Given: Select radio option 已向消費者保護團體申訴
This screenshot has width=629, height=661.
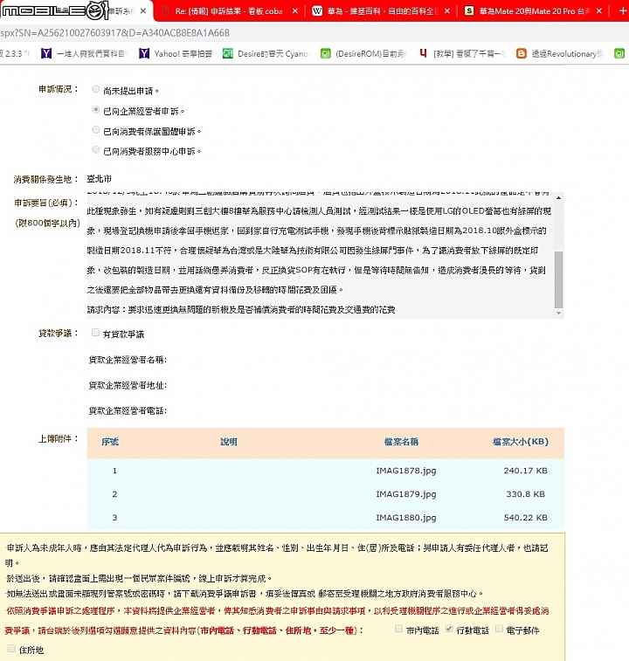Looking at the screenshot, I should click(96, 130).
